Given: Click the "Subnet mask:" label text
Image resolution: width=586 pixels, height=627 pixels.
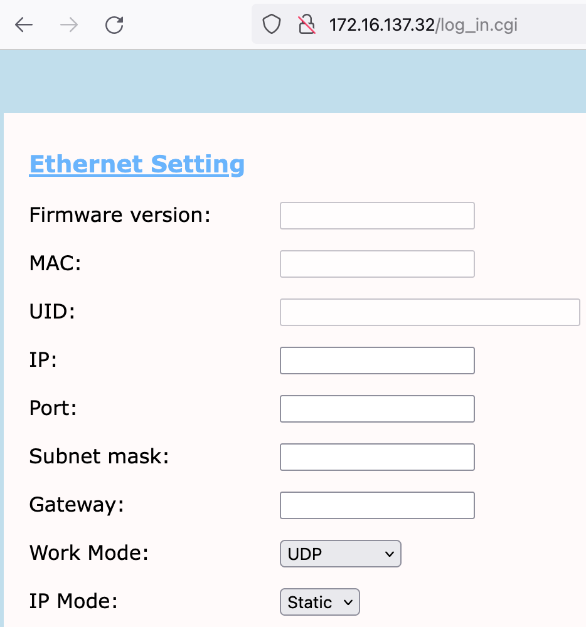Looking at the screenshot, I should click(99, 456).
